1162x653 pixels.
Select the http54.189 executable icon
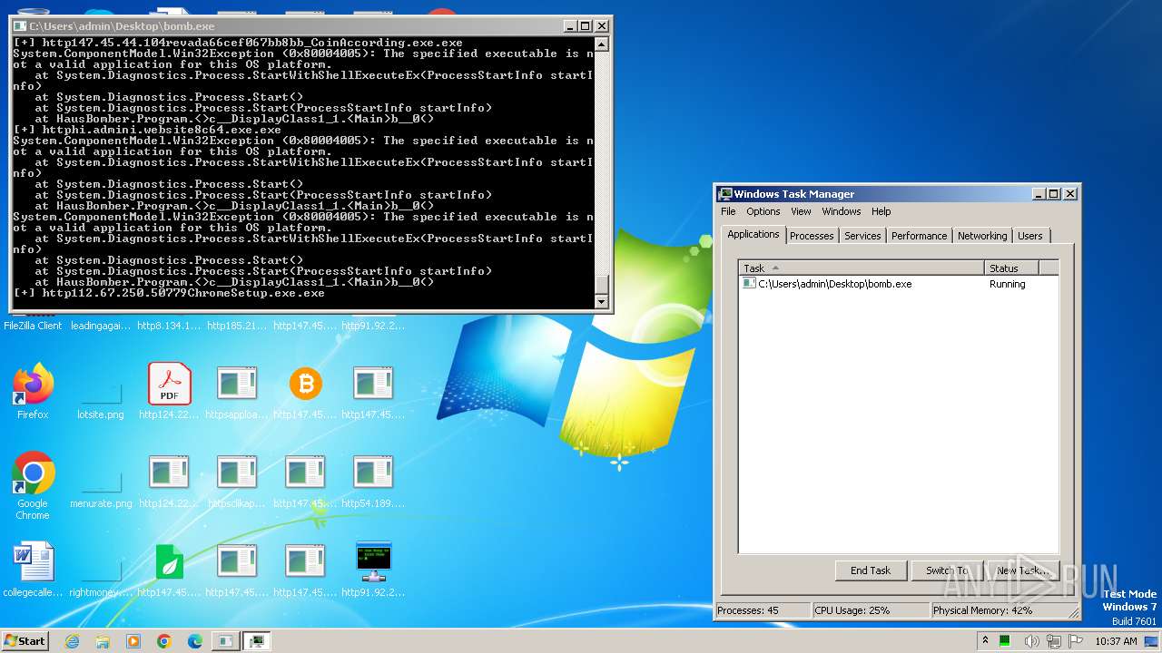click(x=373, y=473)
